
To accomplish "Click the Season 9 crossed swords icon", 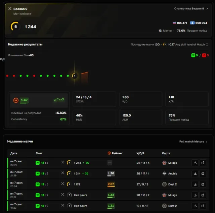I will click(10, 9).
